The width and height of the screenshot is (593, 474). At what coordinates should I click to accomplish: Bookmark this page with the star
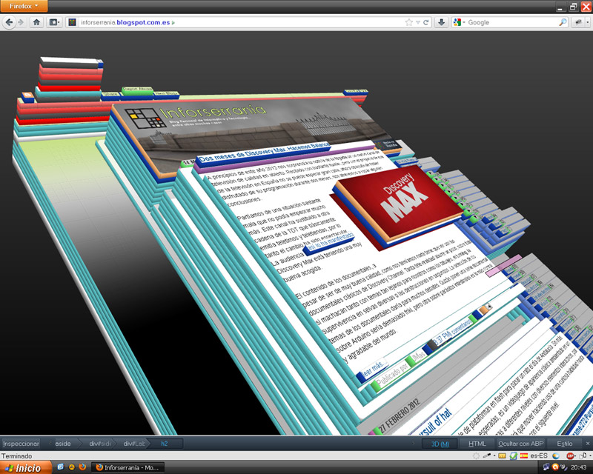[x=409, y=22]
